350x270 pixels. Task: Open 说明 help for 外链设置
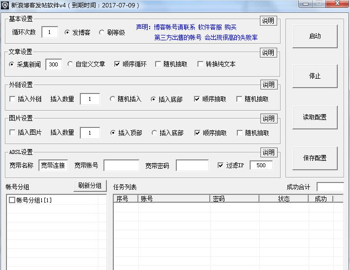click(x=268, y=85)
